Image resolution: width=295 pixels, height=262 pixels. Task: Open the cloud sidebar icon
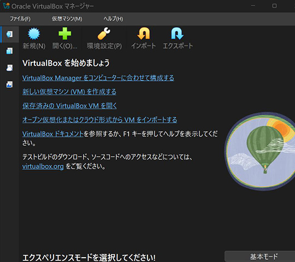[9, 68]
